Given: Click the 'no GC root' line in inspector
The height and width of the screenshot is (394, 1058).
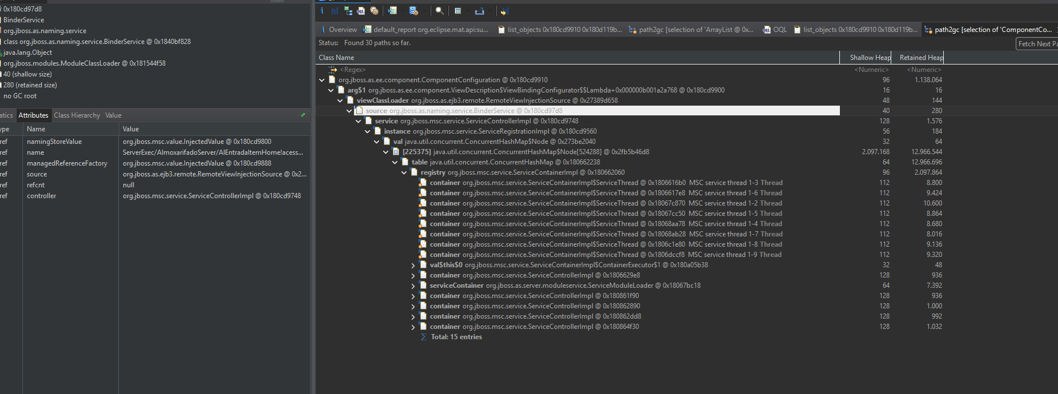Looking at the screenshot, I should coord(20,96).
